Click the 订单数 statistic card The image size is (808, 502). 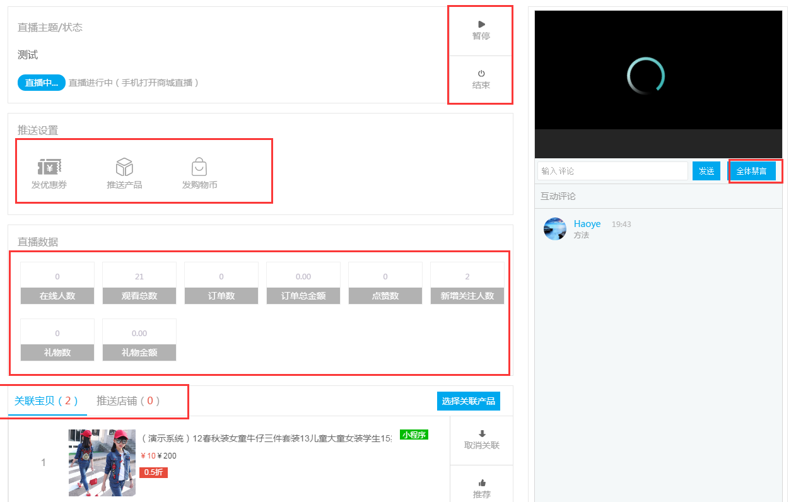pos(221,283)
